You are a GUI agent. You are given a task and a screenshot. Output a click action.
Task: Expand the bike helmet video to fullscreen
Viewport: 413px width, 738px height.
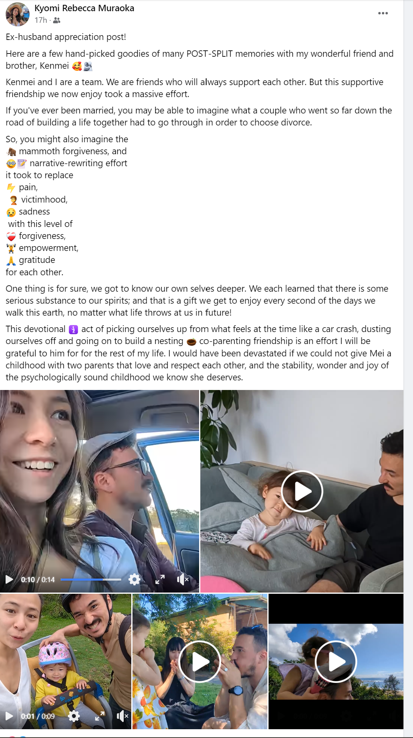point(100,716)
